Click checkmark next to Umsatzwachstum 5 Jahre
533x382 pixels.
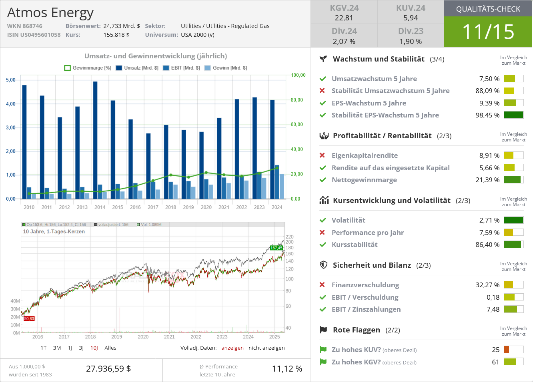323,79
